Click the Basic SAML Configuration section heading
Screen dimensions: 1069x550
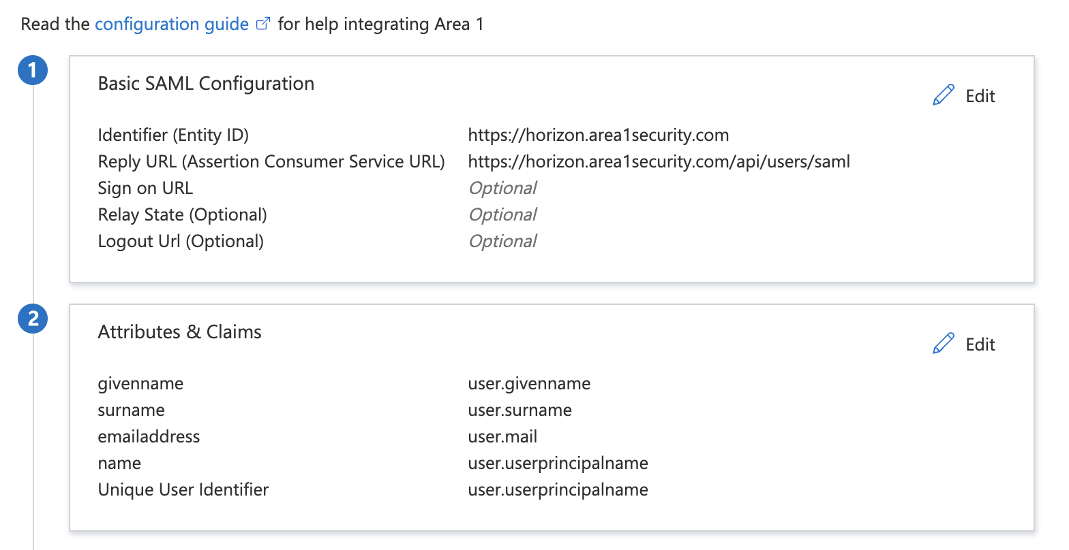206,83
